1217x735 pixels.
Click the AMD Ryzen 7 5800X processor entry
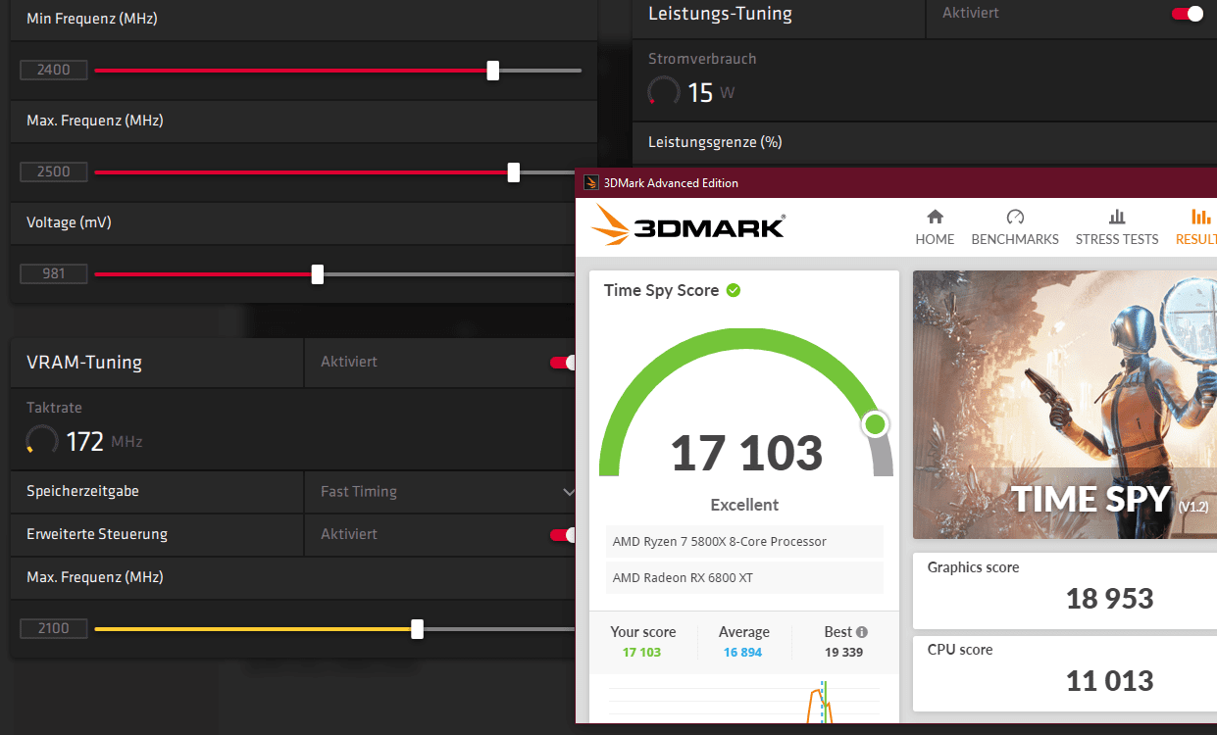tap(744, 542)
